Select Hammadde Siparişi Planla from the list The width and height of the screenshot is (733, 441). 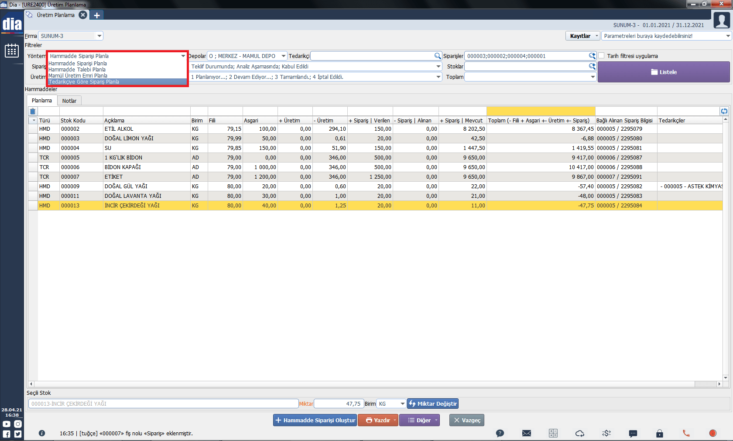click(78, 64)
